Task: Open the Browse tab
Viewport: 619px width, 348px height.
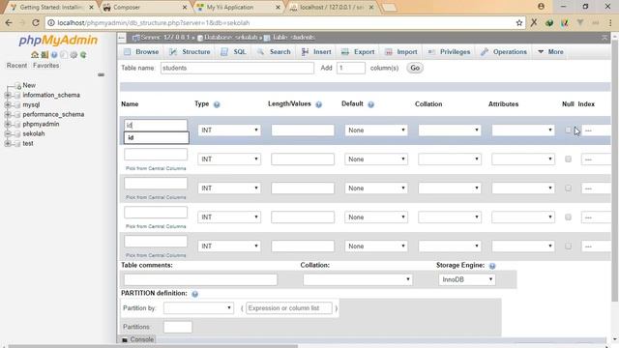Action: point(141,52)
